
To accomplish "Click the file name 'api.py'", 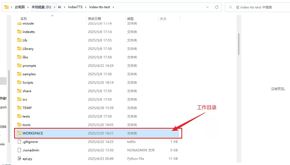I will 28,159.
